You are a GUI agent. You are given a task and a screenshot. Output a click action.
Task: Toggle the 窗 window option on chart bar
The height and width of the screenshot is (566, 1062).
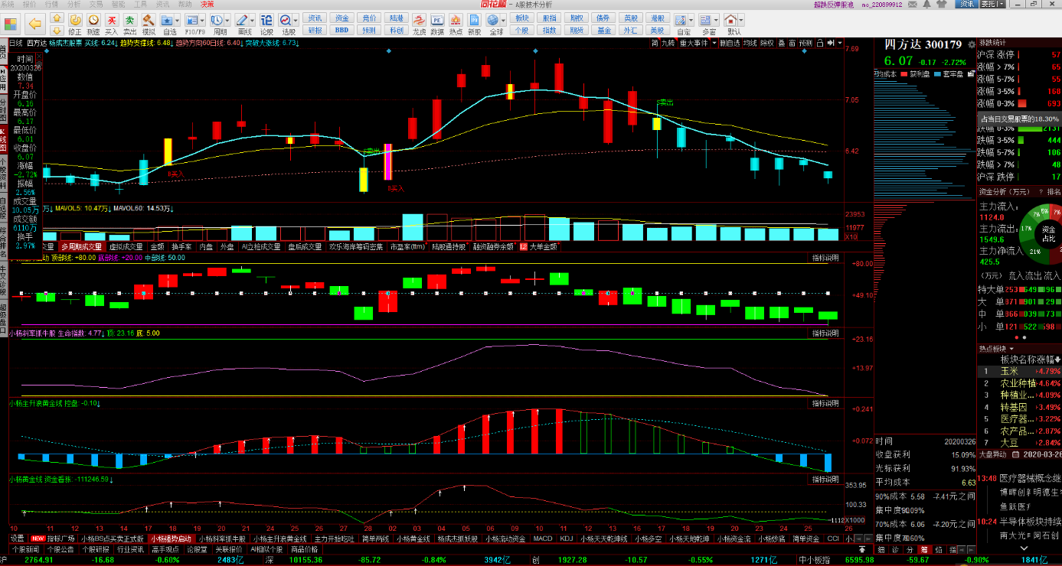pos(792,44)
